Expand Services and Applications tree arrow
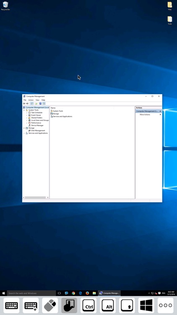Viewport: 177px width, 315px height. (24, 133)
